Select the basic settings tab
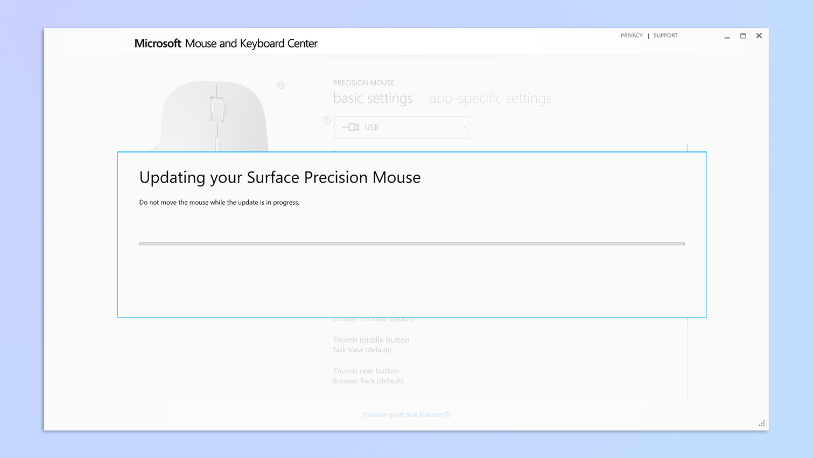 pyautogui.click(x=373, y=98)
